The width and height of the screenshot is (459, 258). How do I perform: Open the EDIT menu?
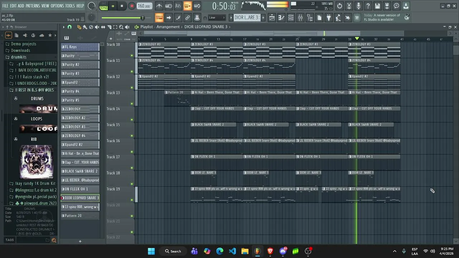pos(13,6)
